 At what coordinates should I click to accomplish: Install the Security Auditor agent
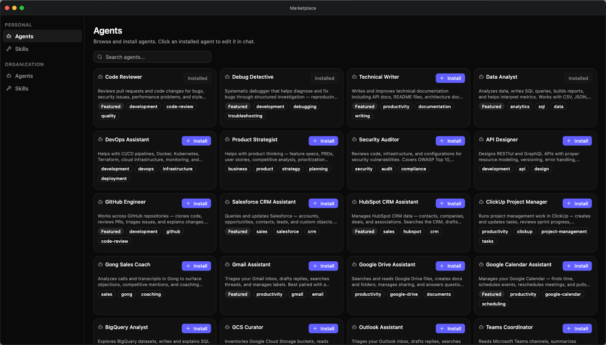point(450,141)
